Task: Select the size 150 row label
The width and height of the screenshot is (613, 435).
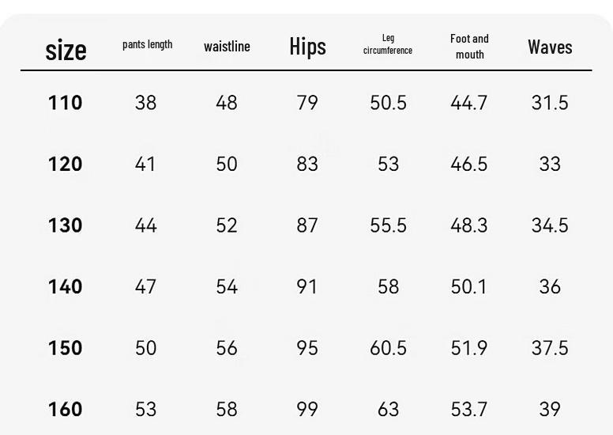Action: 66,348
